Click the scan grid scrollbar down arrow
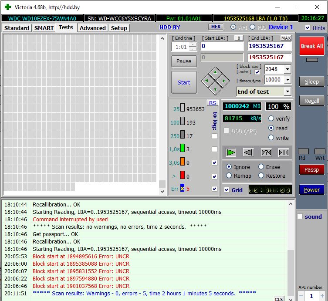The height and width of the screenshot is (301, 328). click(x=162, y=191)
